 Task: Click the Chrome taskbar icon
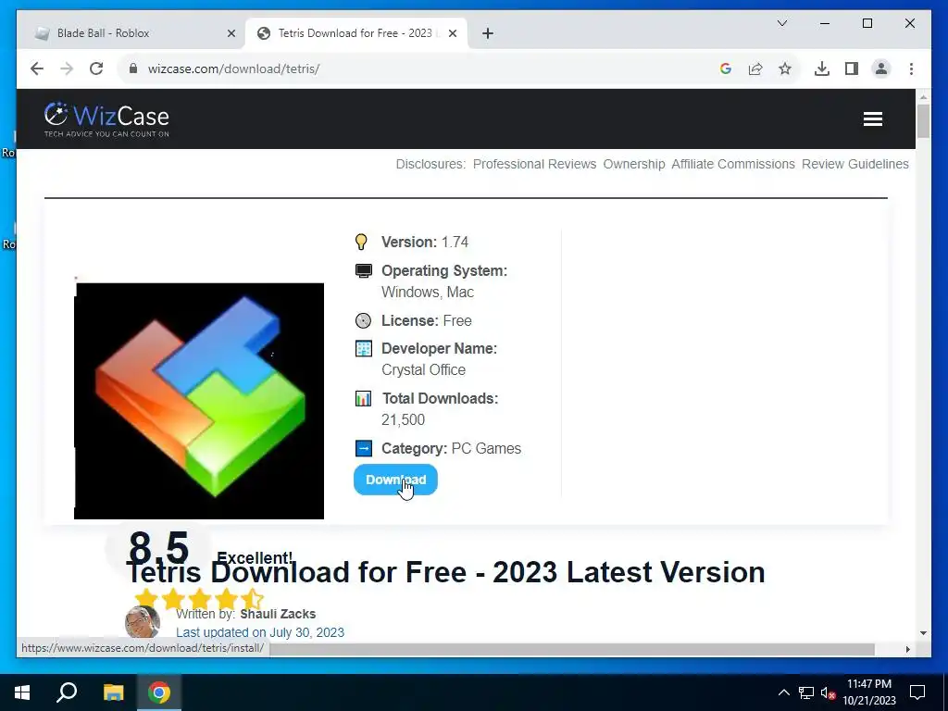[x=159, y=692]
